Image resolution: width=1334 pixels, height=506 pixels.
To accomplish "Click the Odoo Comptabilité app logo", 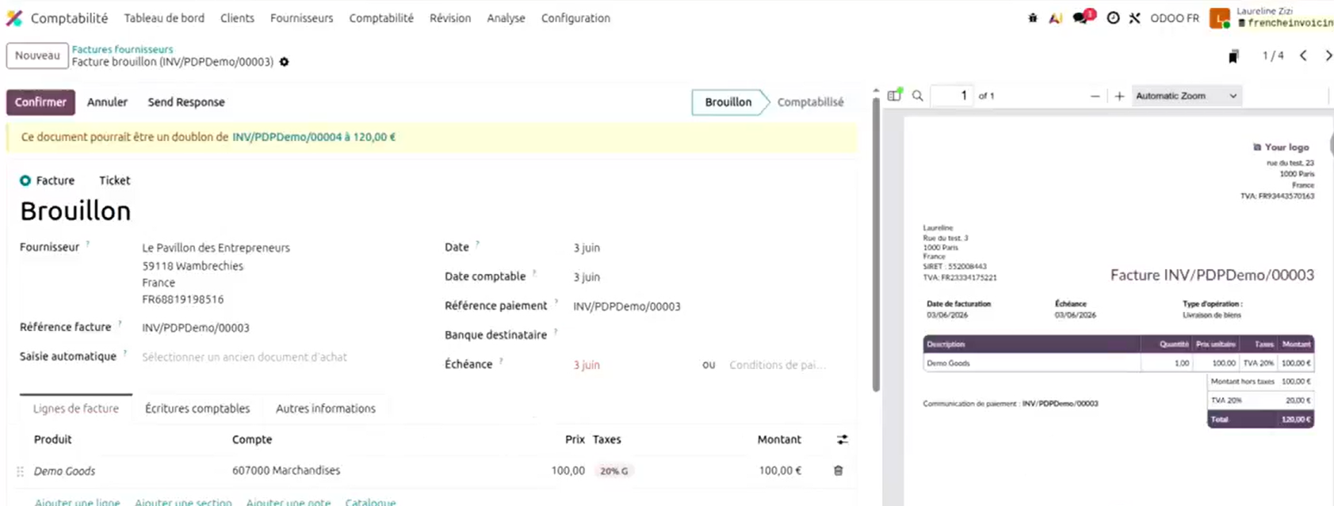I will (14, 18).
